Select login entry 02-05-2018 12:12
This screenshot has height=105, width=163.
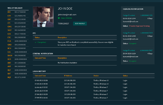(x=94, y=87)
